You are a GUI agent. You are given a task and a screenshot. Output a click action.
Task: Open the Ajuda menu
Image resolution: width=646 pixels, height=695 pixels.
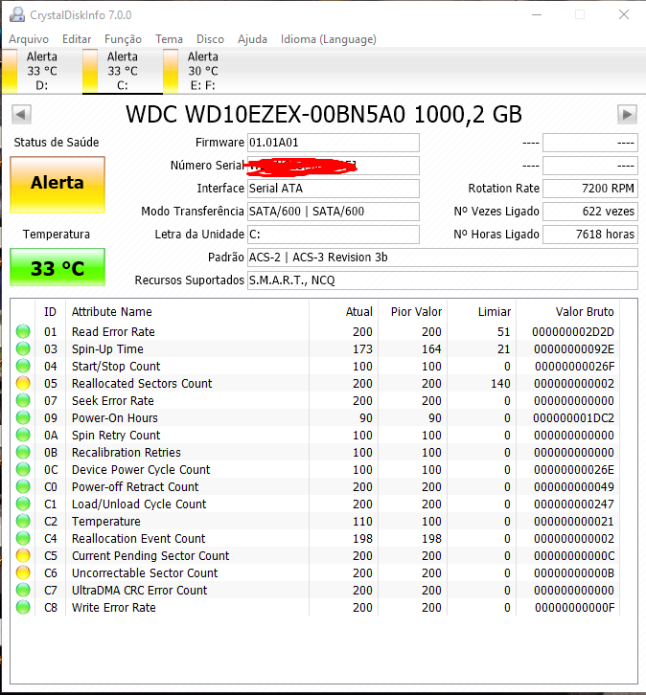pos(252,39)
